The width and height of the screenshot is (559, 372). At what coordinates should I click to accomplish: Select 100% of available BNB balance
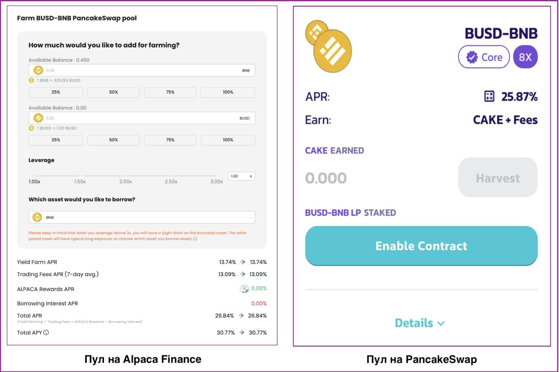(228, 92)
